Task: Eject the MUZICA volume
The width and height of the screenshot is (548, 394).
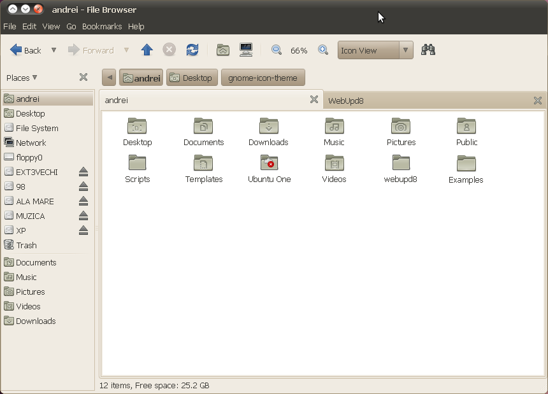Action: [x=83, y=216]
